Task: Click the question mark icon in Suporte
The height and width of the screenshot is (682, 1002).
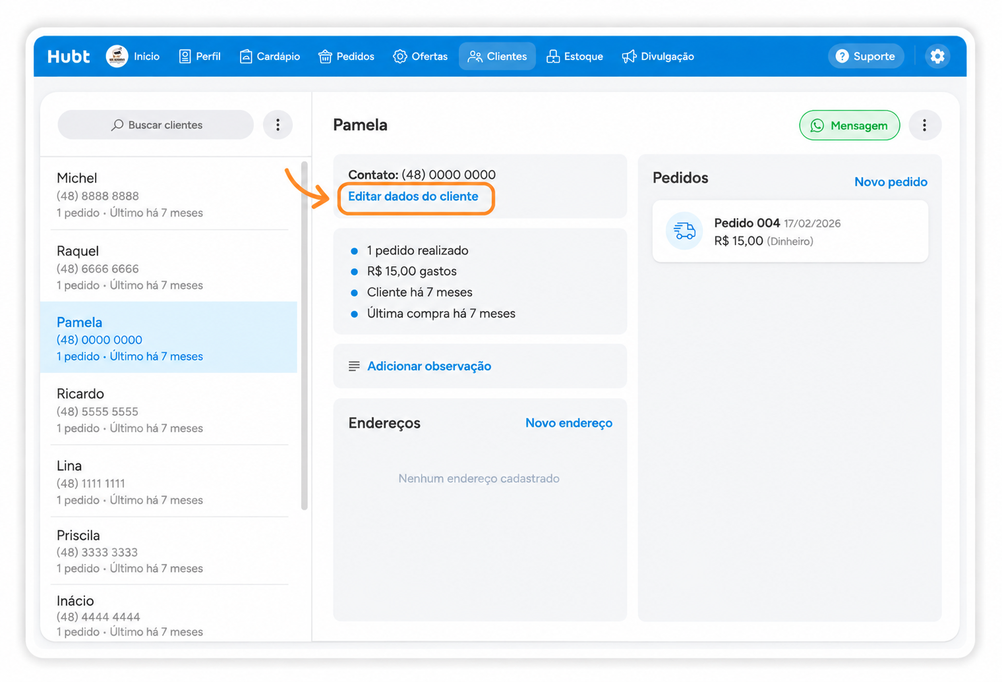Action: point(842,57)
